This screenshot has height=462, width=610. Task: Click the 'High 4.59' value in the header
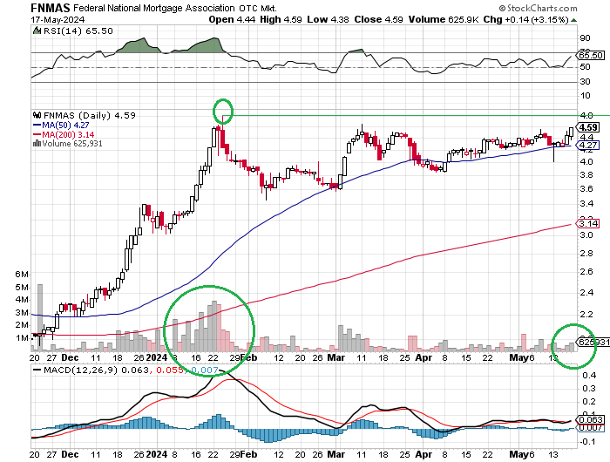coord(281,19)
